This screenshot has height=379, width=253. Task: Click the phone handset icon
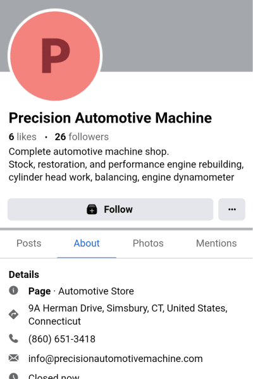[13, 339]
